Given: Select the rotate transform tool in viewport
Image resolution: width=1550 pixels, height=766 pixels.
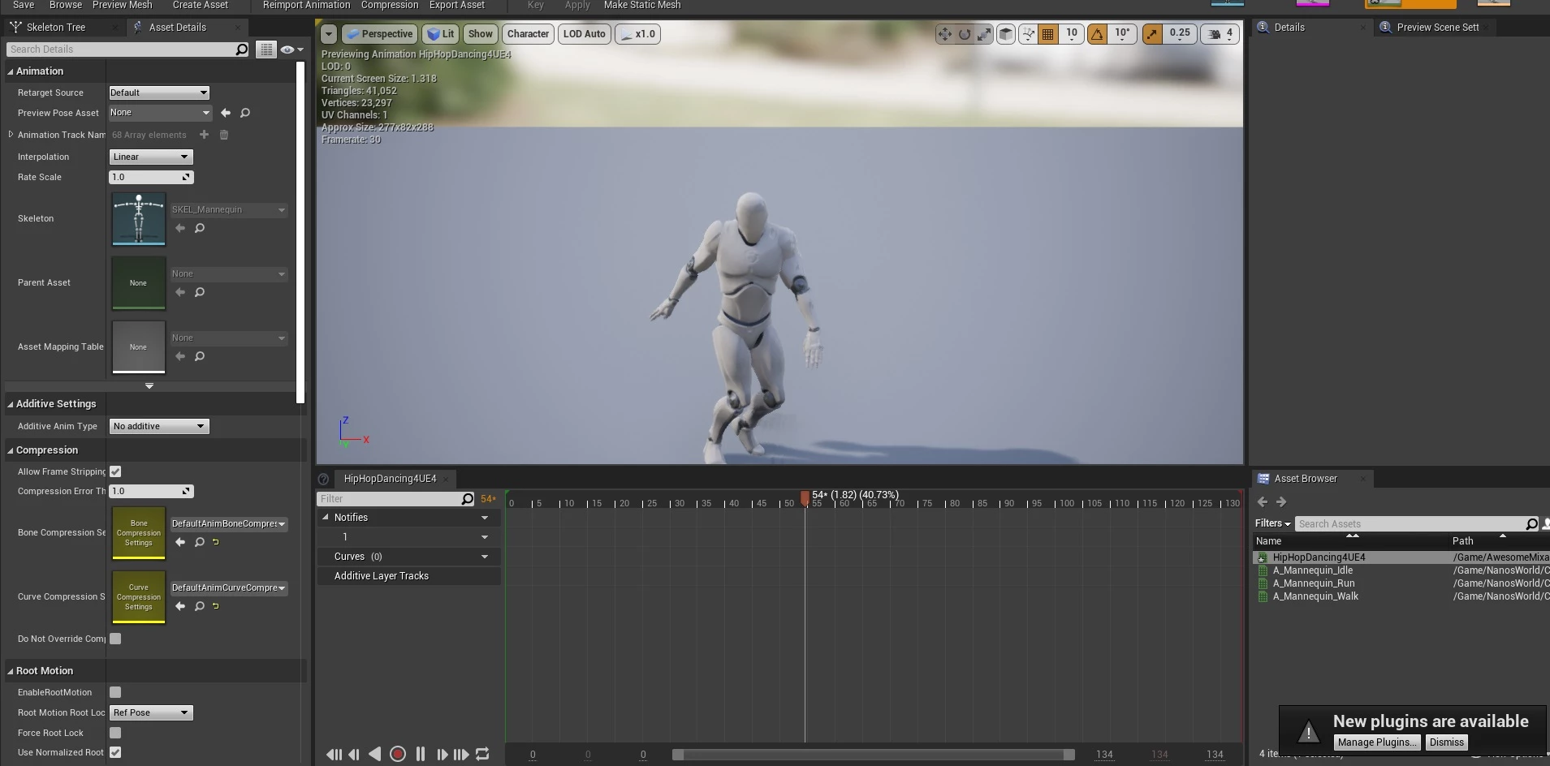Looking at the screenshot, I should pos(965,34).
